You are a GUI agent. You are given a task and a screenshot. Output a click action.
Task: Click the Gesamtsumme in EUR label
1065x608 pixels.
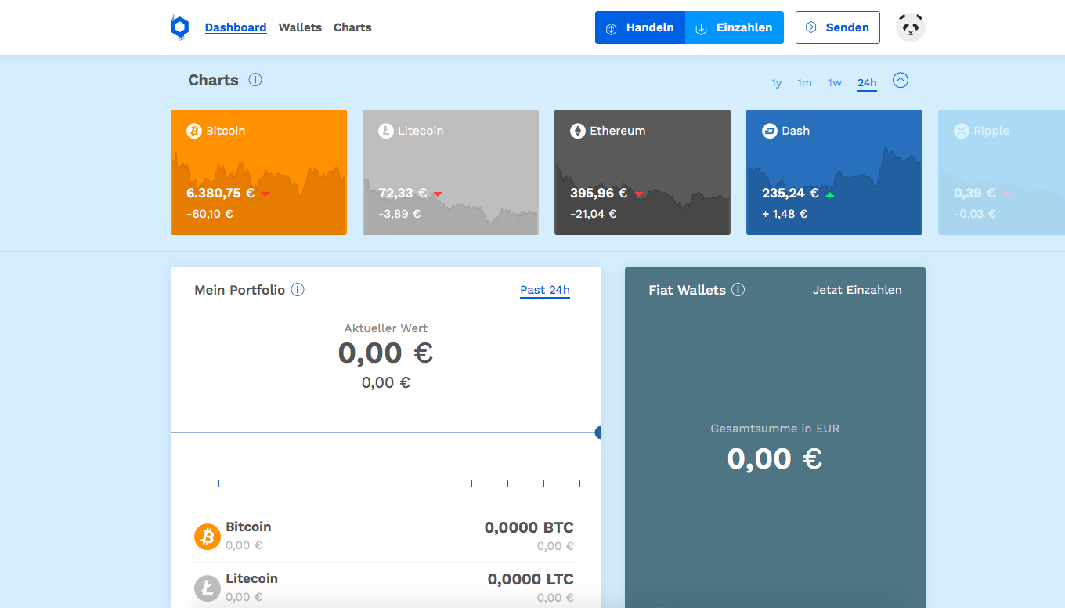point(775,429)
